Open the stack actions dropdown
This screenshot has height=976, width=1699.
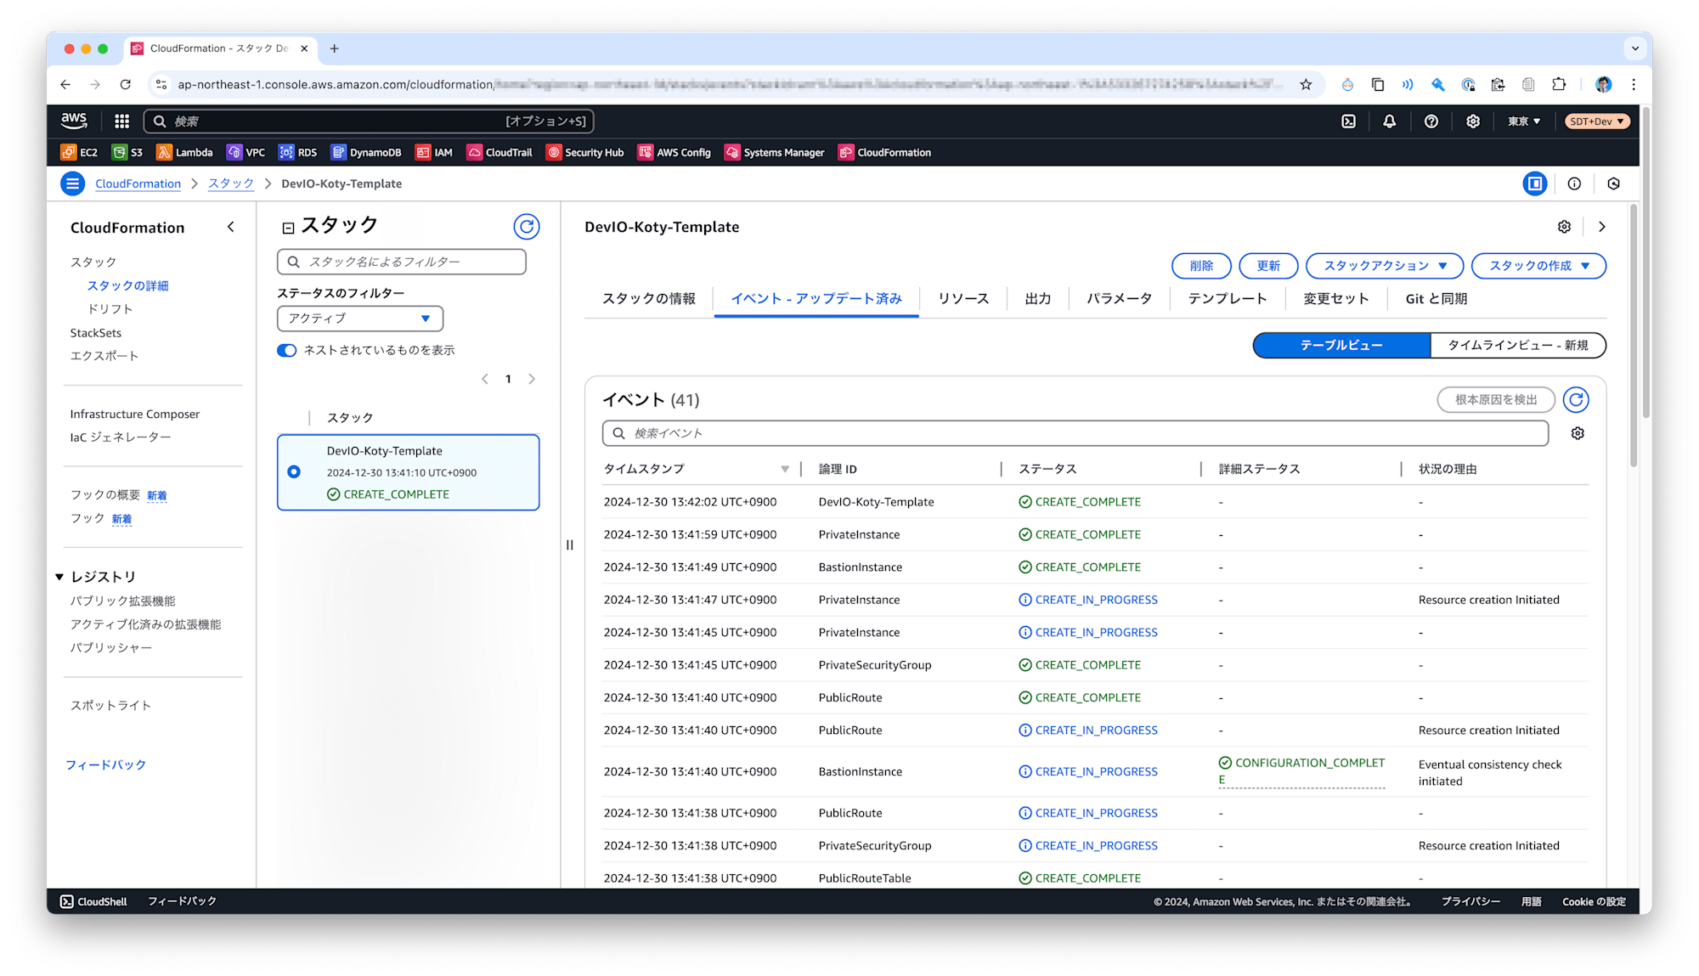[x=1385, y=266]
